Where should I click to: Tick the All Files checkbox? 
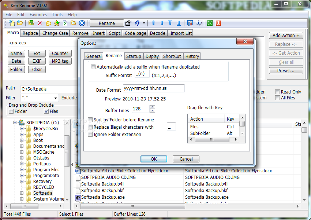click(x=277, y=98)
